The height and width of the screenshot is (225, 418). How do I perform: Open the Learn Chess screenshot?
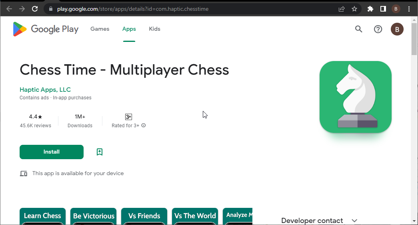pyautogui.click(x=42, y=216)
